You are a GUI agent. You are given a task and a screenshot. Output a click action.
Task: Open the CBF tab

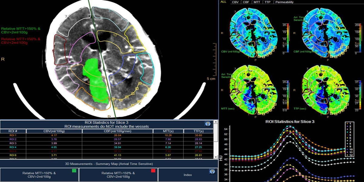point(247,2)
